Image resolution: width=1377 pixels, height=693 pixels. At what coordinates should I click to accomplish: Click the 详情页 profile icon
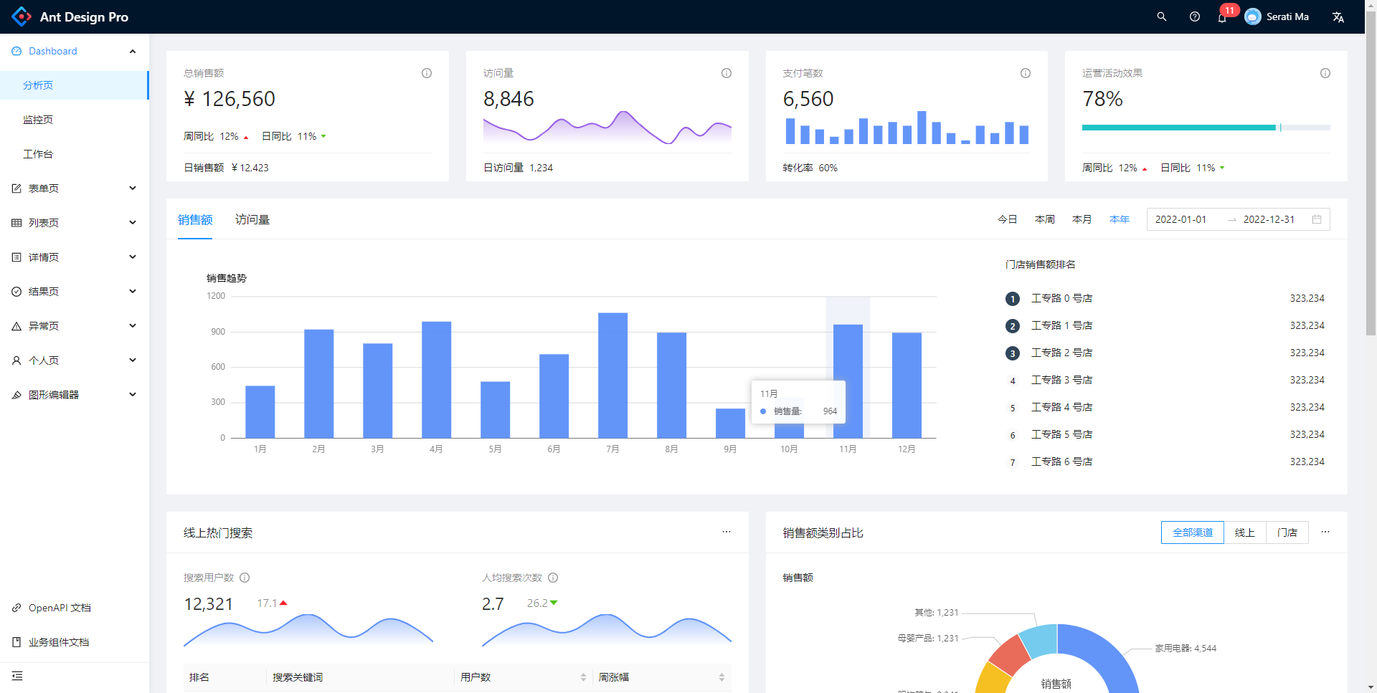(16, 257)
